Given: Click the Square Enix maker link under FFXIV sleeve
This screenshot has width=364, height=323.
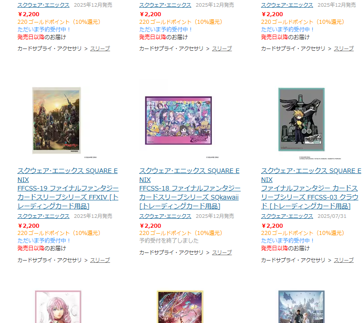Looking at the screenshot, I should tap(43, 216).
